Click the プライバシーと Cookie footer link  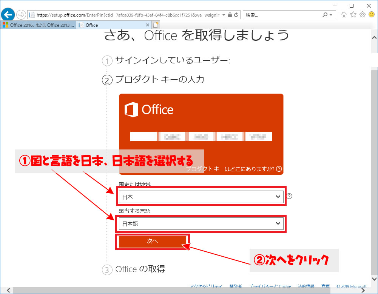(x=270, y=286)
